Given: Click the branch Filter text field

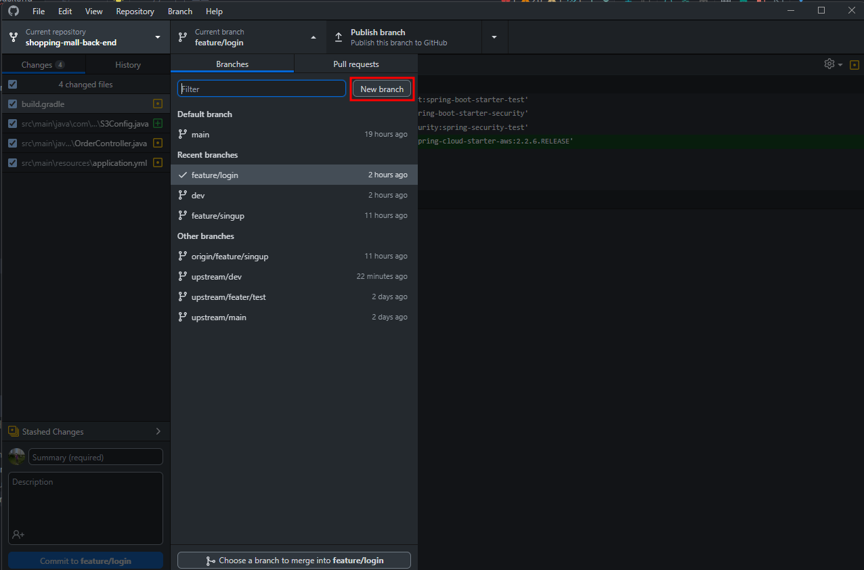Looking at the screenshot, I should [261, 89].
